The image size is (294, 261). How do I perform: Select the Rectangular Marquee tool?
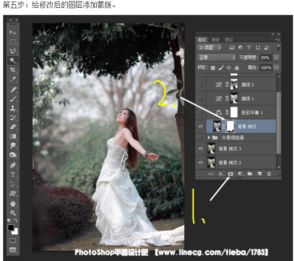13,41
